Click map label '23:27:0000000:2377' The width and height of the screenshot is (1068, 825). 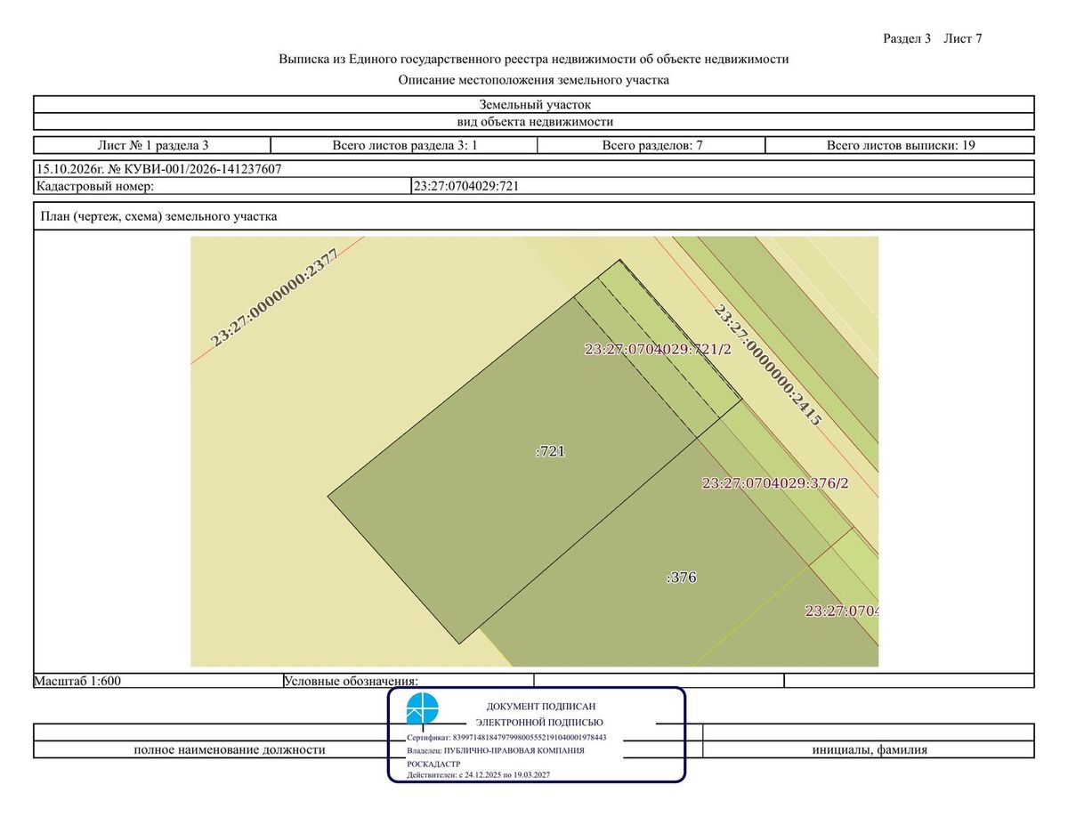coord(274,297)
